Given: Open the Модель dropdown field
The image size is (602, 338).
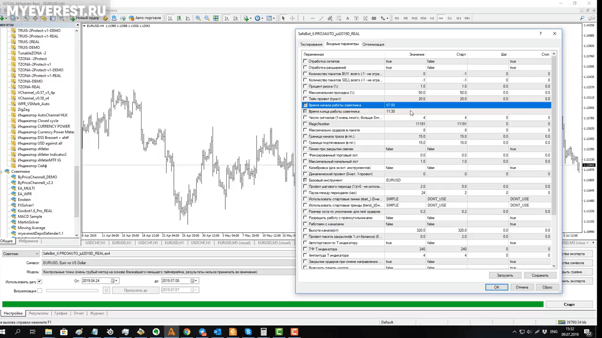Looking at the screenshot, I should click(168, 272).
